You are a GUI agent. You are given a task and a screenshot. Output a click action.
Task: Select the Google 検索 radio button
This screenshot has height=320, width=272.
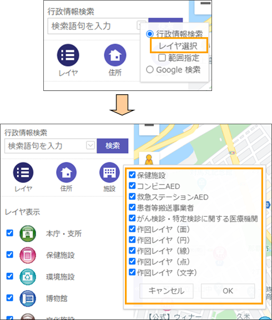click(x=150, y=69)
